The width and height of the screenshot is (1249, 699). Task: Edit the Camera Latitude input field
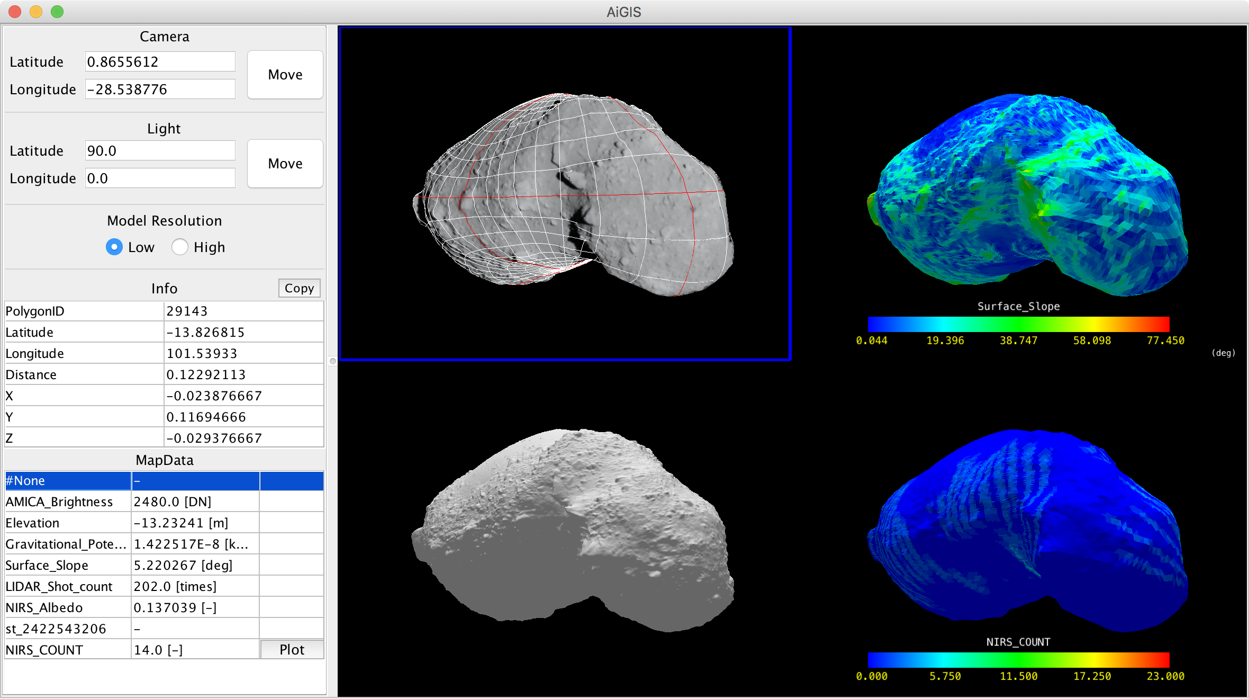pyautogui.click(x=159, y=61)
